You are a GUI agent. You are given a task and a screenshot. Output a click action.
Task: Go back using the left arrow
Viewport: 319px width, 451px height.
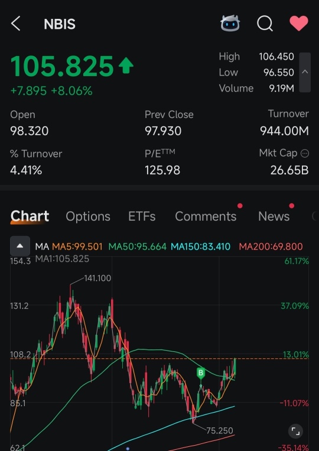(x=15, y=23)
